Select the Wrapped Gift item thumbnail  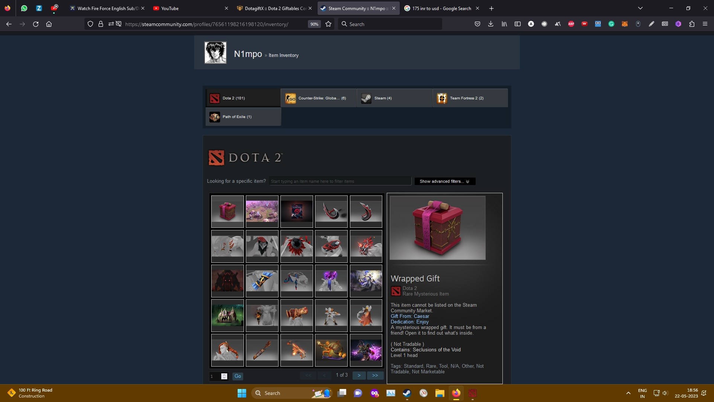(x=227, y=211)
